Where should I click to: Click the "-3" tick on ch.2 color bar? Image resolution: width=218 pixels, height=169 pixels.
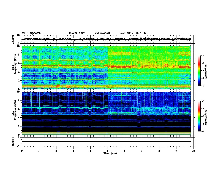click(203, 101)
